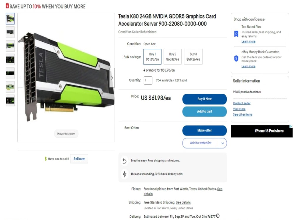Select the sixth product thumbnail image
Viewport: 294px width, 220px height.
point(10,87)
